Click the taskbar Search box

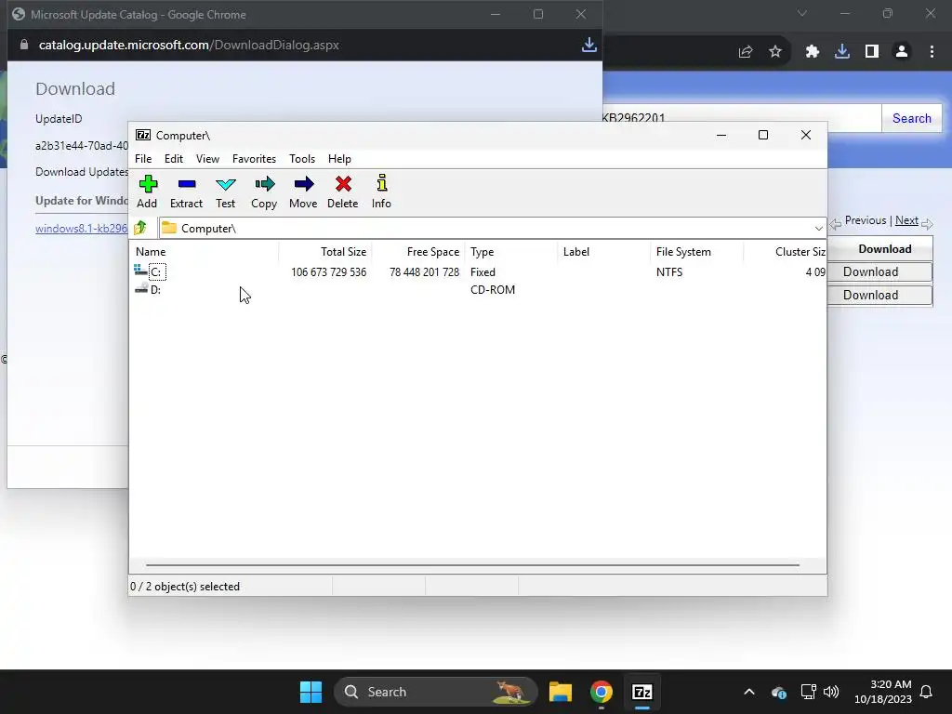(x=435, y=692)
